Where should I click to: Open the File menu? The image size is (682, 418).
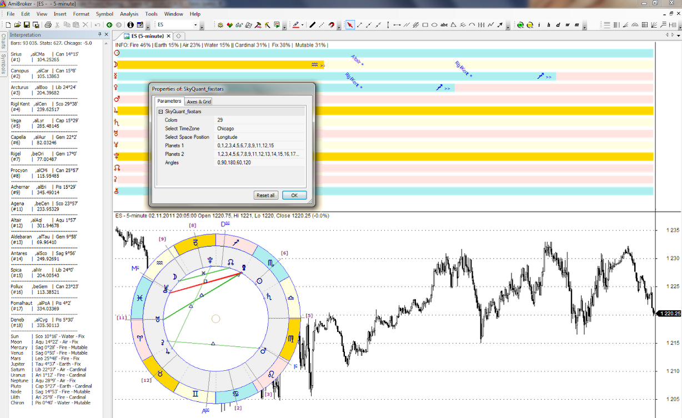(11, 14)
